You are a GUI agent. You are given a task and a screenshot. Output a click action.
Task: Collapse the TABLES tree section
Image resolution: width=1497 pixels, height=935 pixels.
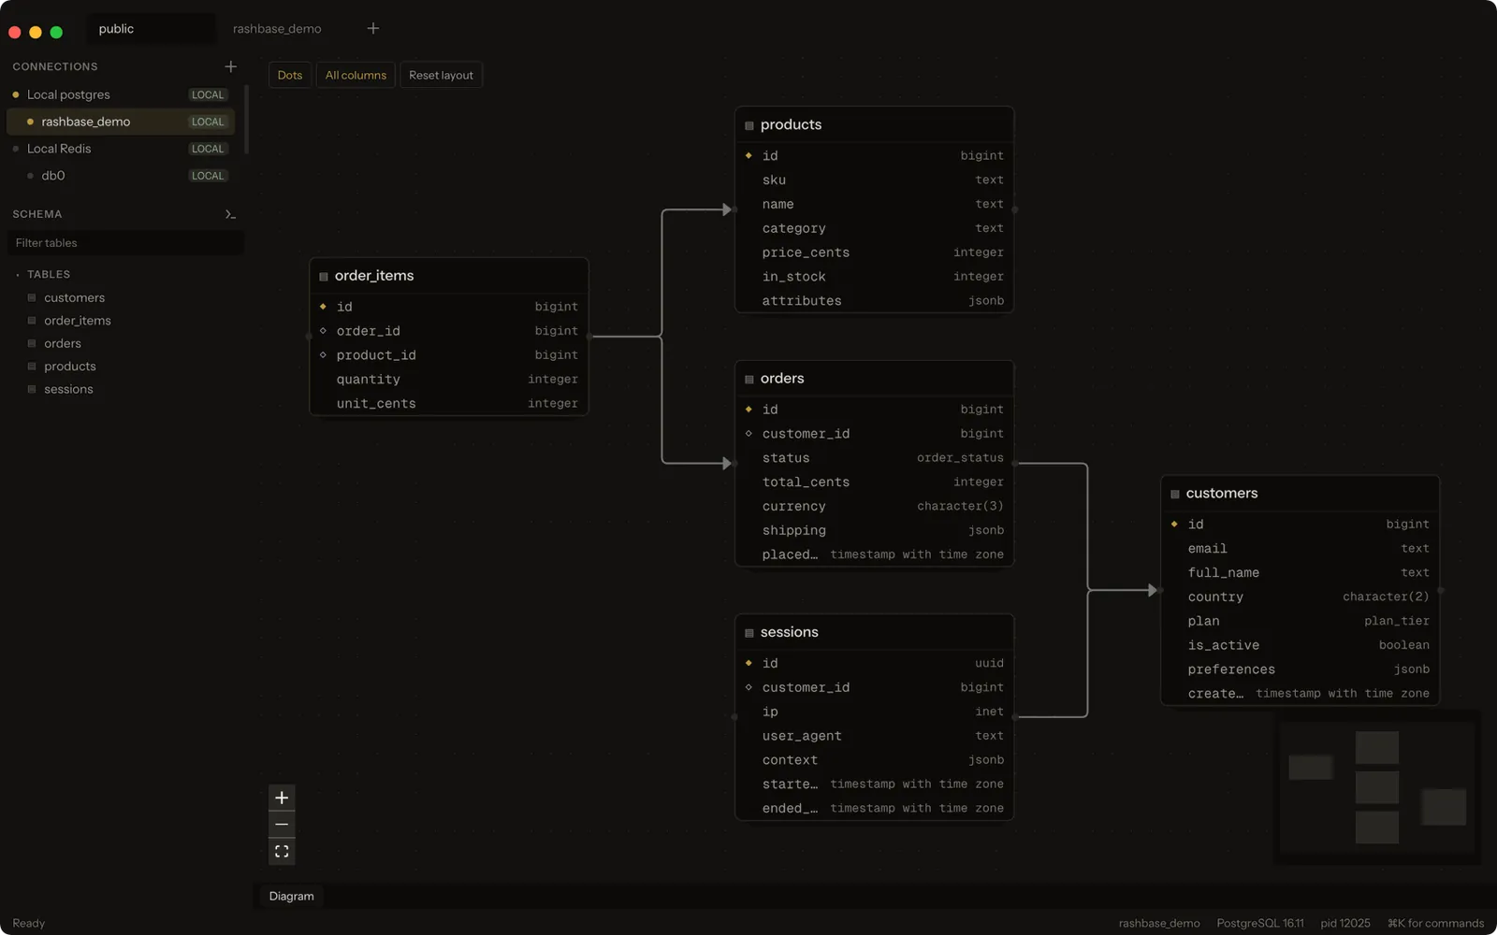click(x=18, y=275)
